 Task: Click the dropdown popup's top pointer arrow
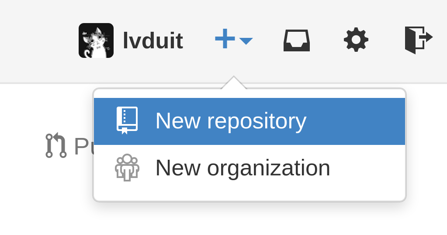click(234, 83)
